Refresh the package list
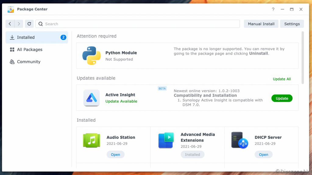Image resolution: width=312 pixels, height=175 pixels. point(29,24)
